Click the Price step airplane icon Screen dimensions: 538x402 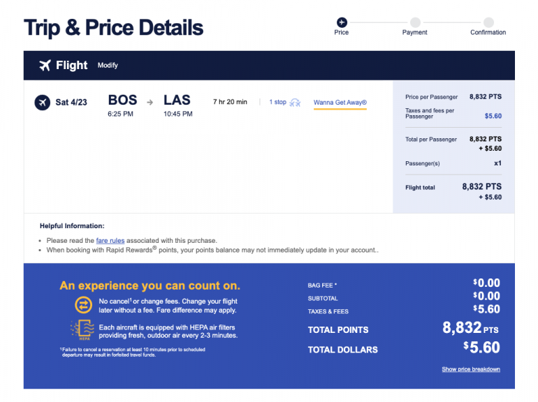(341, 22)
